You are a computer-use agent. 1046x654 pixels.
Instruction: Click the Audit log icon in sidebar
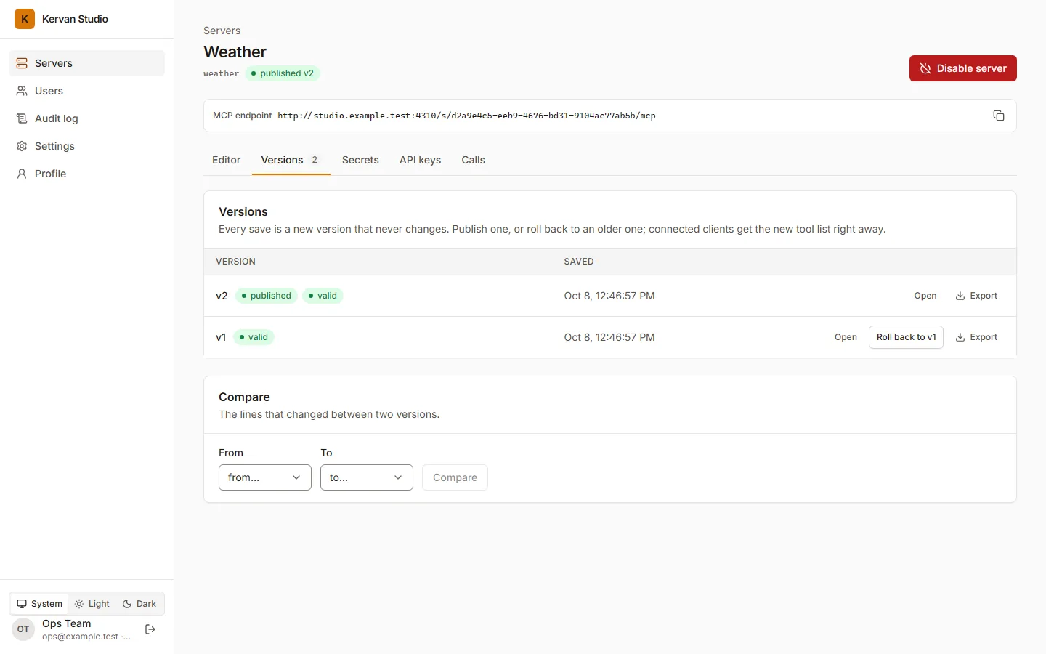(22, 118)
